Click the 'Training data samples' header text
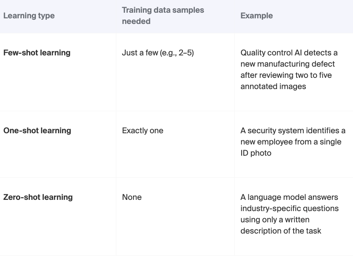 163,10
